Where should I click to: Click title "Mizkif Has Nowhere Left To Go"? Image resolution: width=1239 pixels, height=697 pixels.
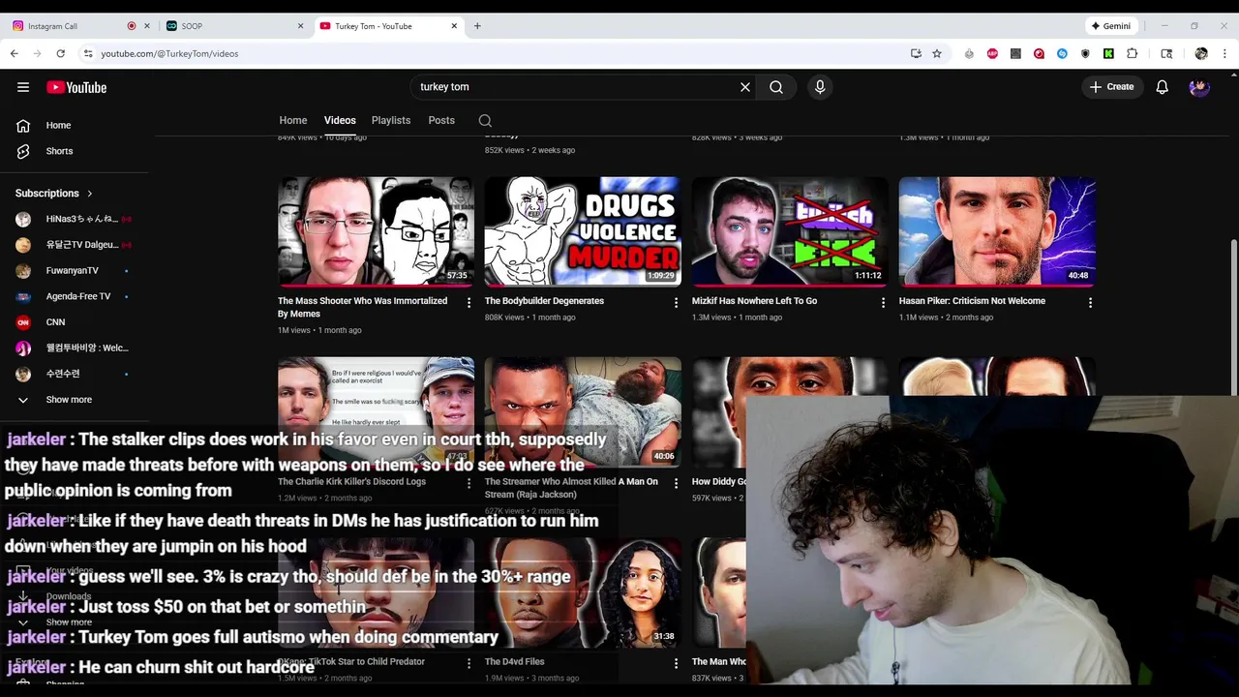[x=754, y=301]
